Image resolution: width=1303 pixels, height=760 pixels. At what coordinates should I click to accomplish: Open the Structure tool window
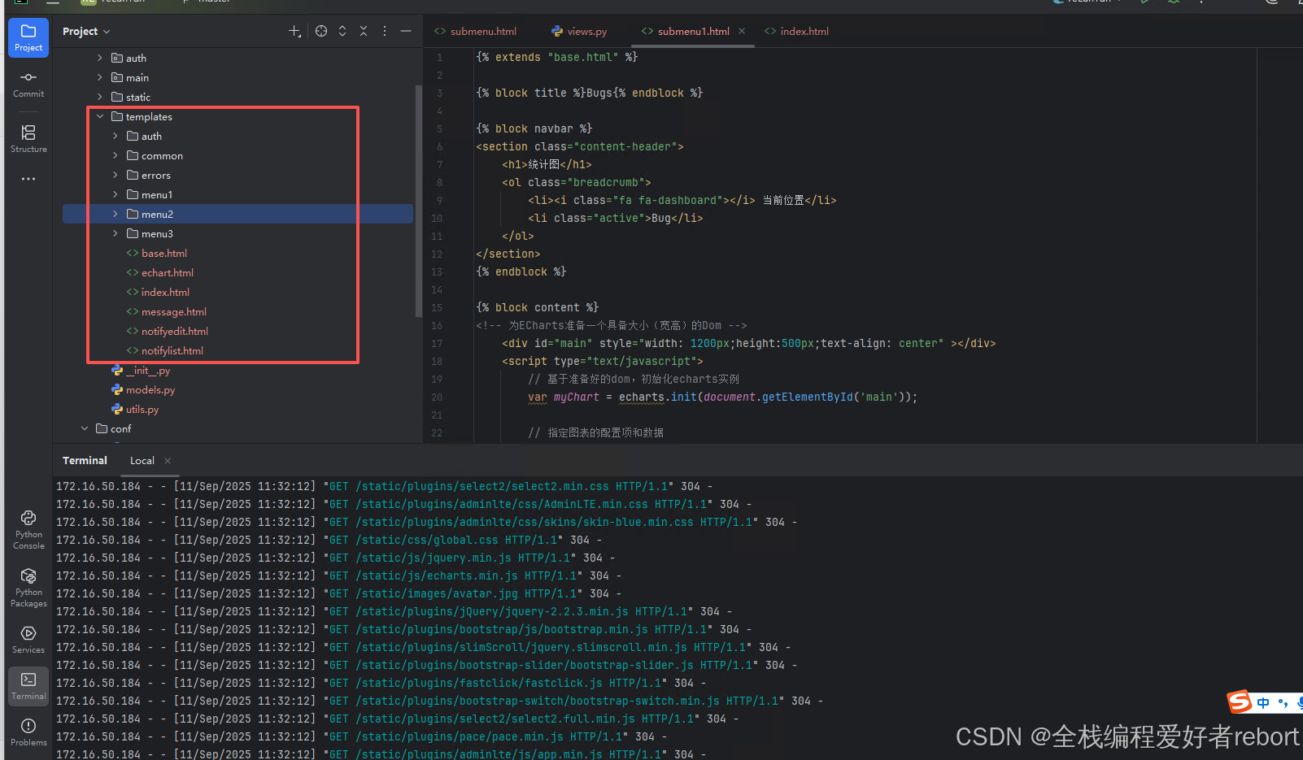[x=28, y=138]
